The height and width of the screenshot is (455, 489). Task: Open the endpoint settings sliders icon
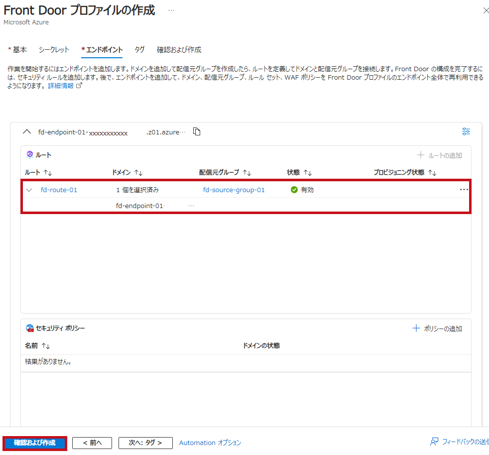point(466,131)
